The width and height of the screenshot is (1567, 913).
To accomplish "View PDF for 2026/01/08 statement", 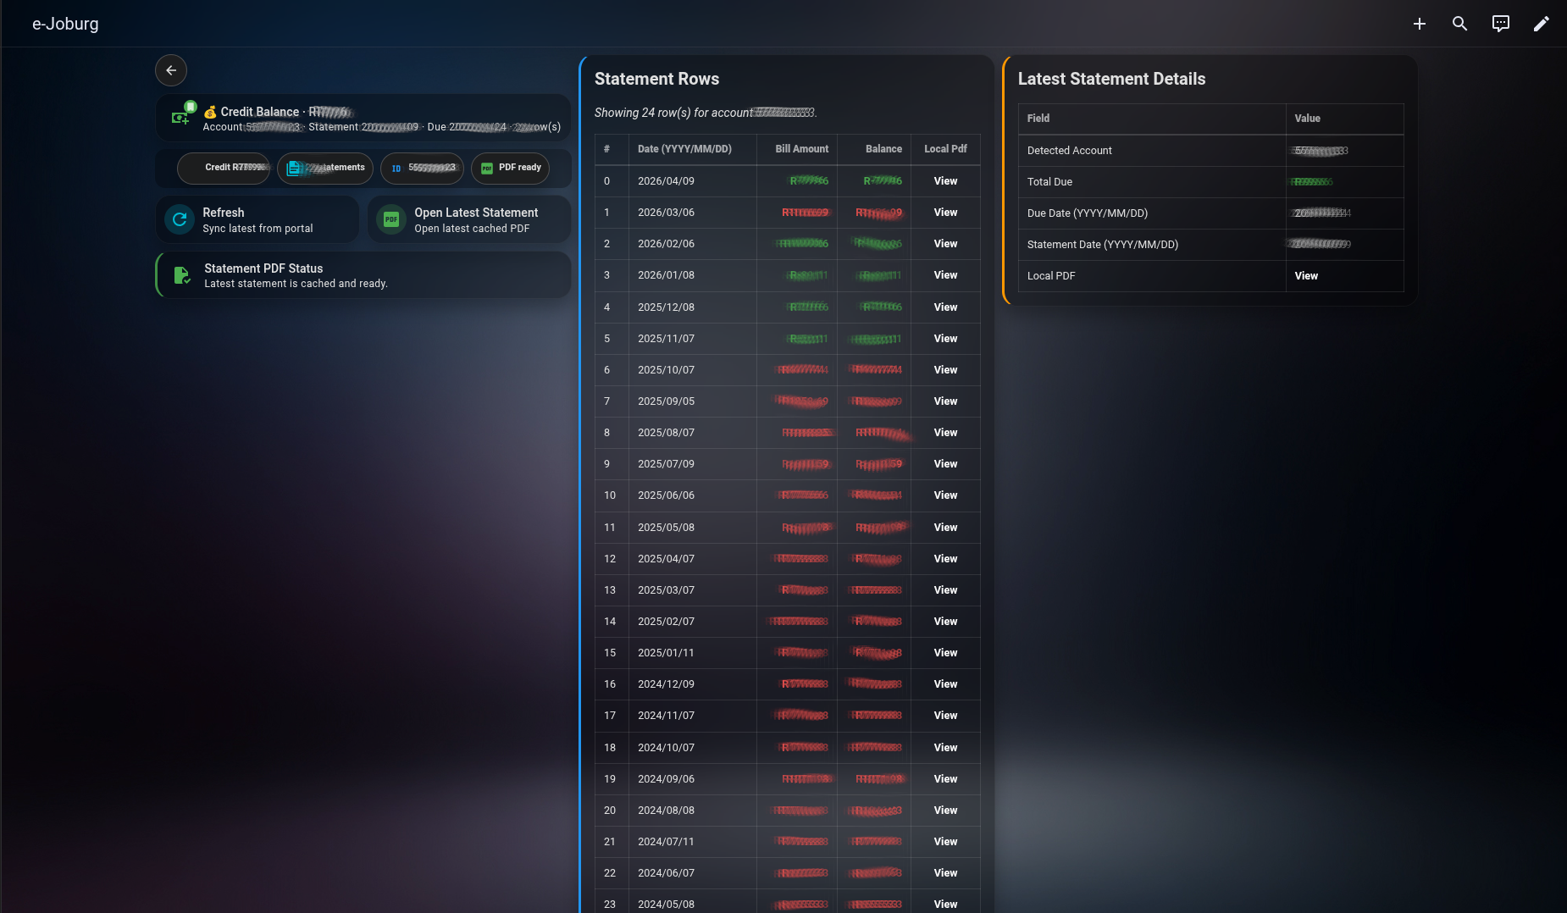I will point(945,275).
